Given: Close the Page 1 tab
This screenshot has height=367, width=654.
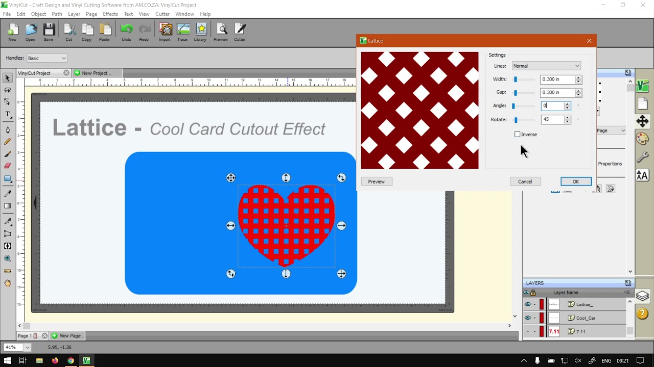Looking at the screenshot, I should pos(44,336).
